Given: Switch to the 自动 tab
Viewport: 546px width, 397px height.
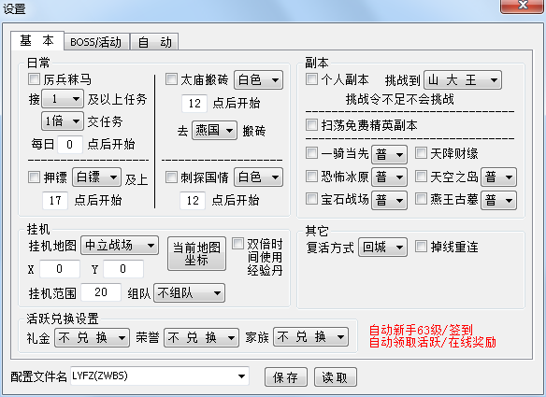Looking at the screenshot, I should (155, 42).
